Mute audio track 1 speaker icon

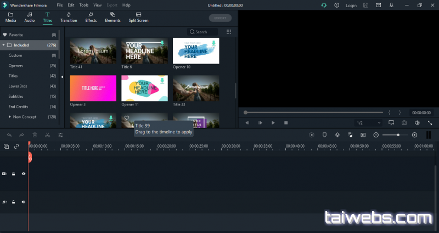pos(24,202)
